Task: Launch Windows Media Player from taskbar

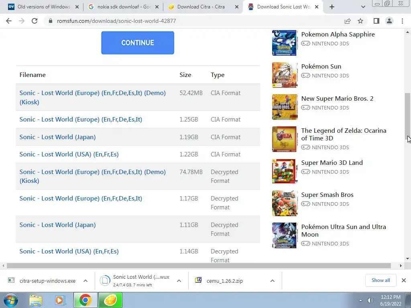Action: (x=60, y=300)
